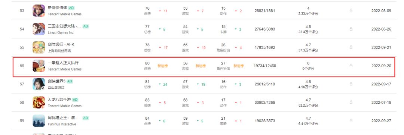
Task: Click the 23.4万个评分 rating count
Action: [x=308, y=32]
